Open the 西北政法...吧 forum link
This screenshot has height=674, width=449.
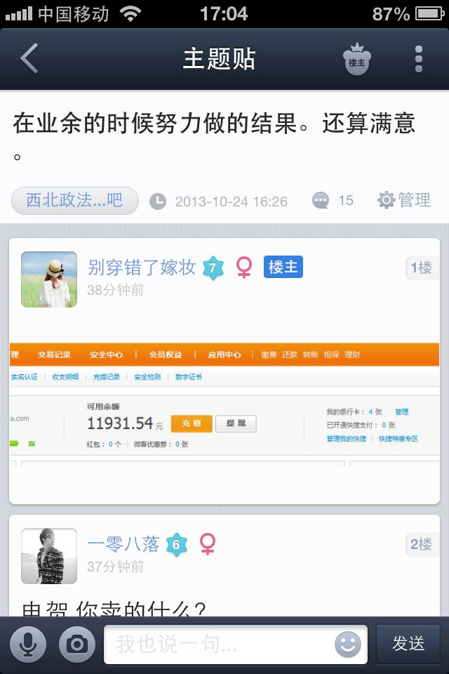pos(75,201)
